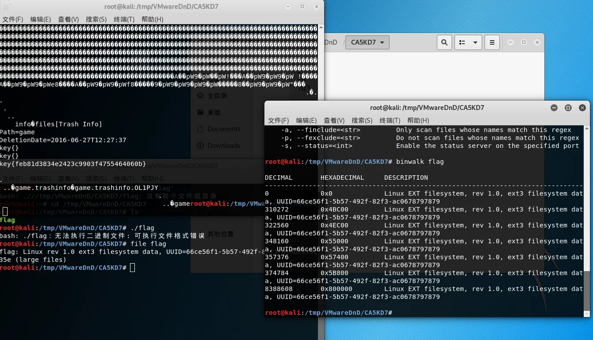The width and height of the screenshot is (593, 340).
Task: Open 搜索(S) menu in left terminal
Action: [96, 19]
